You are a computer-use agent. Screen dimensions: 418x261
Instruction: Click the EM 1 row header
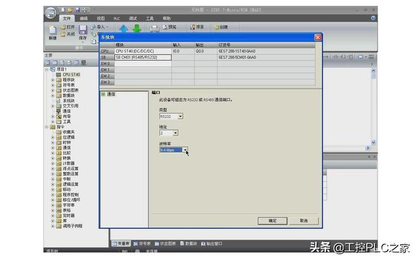pyautogui.click(x=107, y=70)
